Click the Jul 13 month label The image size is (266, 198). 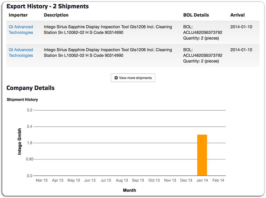(106, 180)
